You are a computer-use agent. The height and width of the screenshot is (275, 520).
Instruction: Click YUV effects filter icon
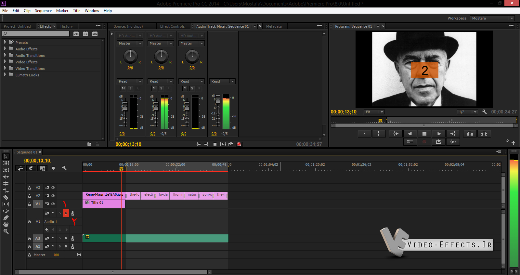tap(95, 33)
